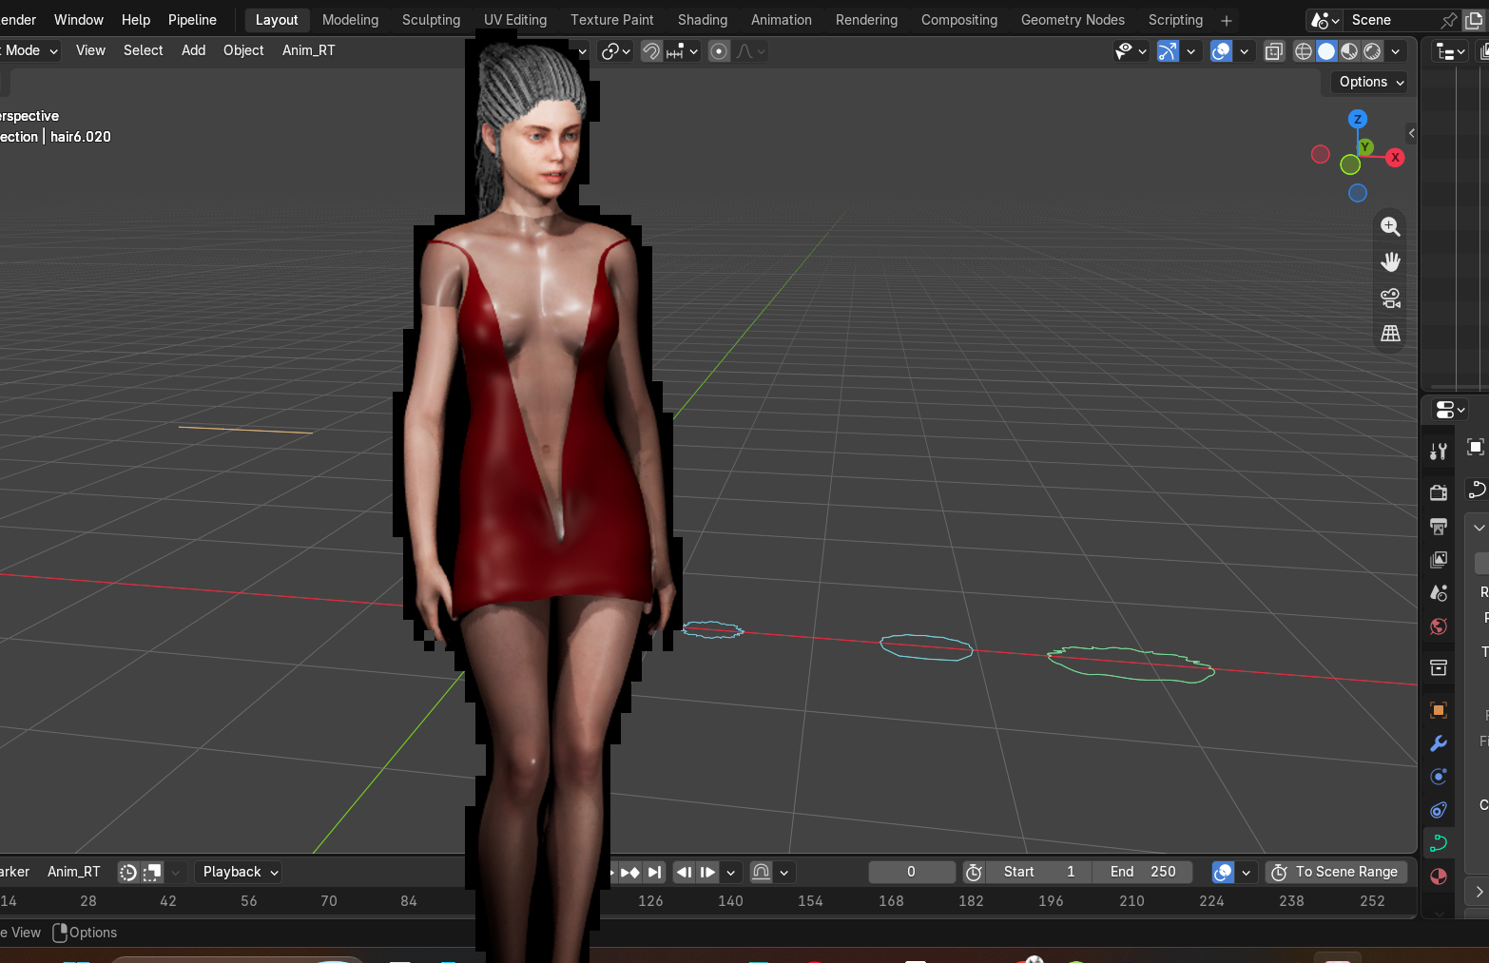Jump to the timeline end frame
1489x963 pixels.
654,872
